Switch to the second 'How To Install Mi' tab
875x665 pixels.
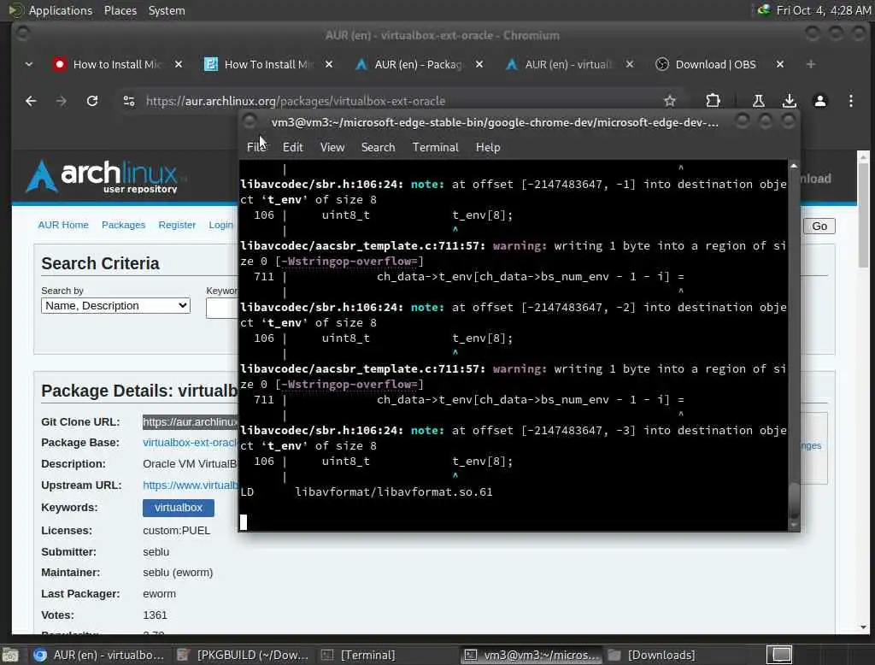(x=267, y=64)
